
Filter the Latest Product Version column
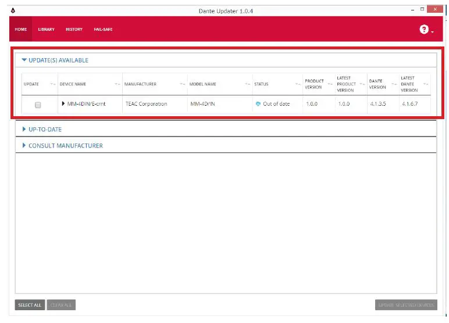point(362,84)
